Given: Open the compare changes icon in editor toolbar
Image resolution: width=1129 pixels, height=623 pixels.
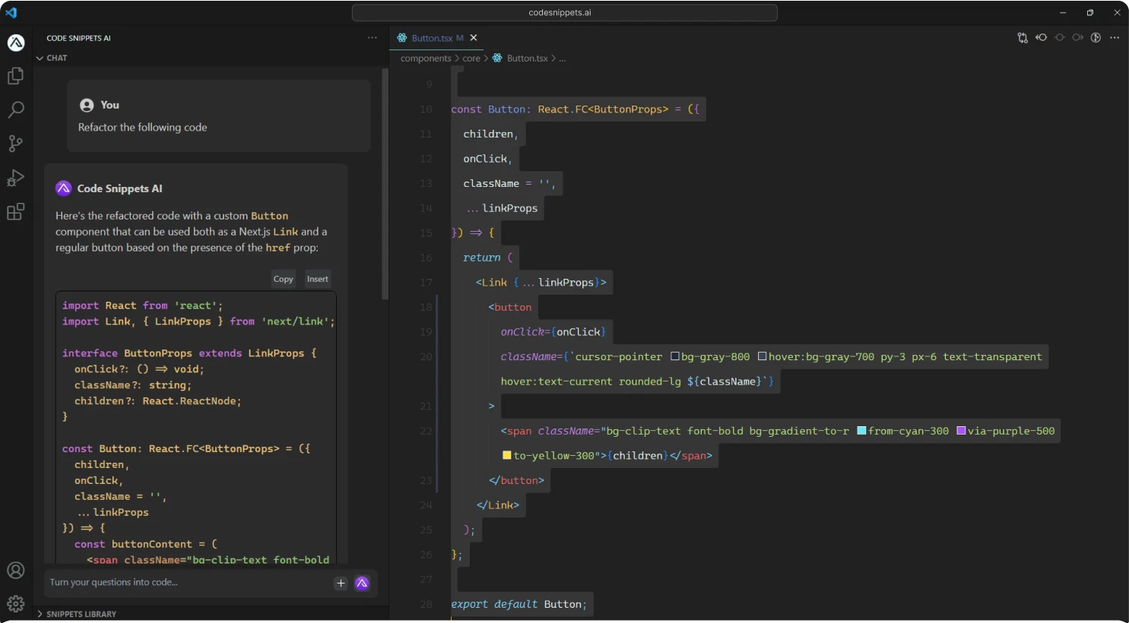Looking at the screenshot, I should tap(1023, 37).
